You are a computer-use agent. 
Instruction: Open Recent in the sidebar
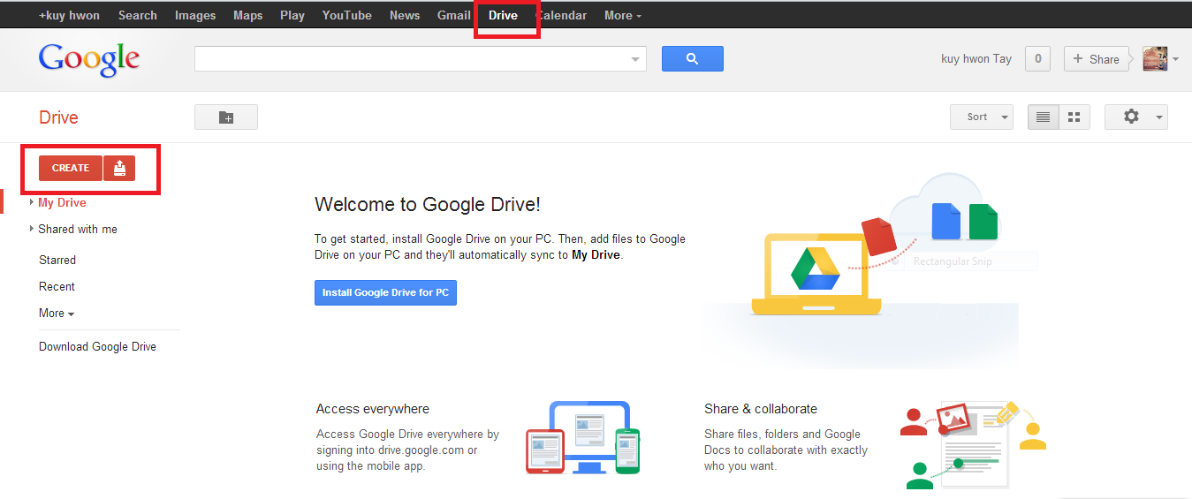click(57, 286)
